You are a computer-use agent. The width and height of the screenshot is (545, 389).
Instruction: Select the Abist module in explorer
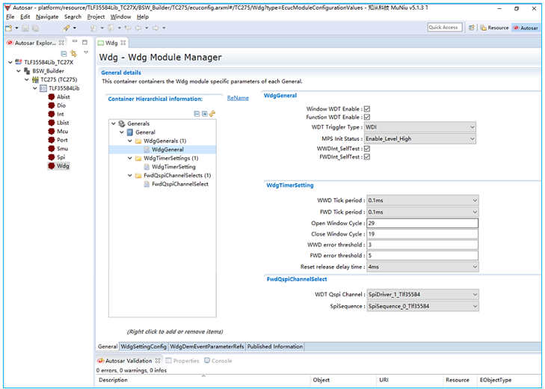pyautogui.click(x=59, y=97)
